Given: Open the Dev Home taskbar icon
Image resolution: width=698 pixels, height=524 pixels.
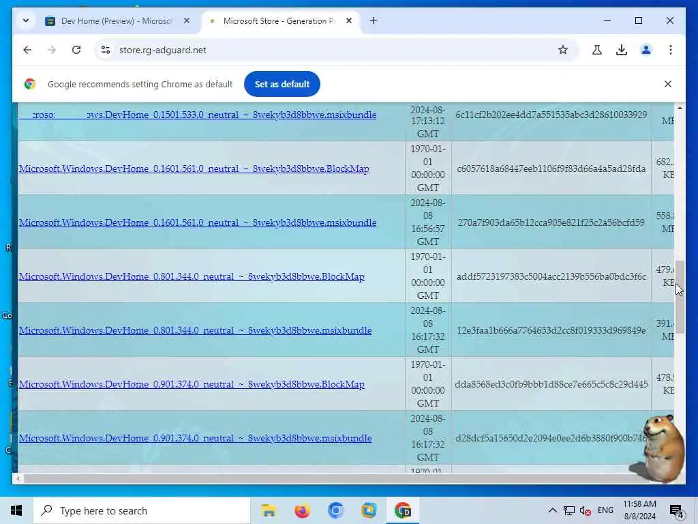Looking at the screenshot, I should coord(369,510).
